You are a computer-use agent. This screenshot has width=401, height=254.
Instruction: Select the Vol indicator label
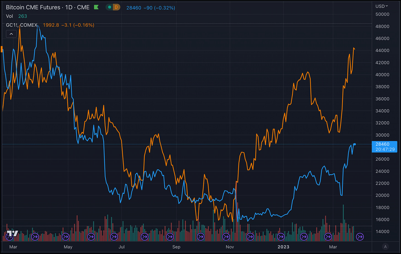coord(9,16)
